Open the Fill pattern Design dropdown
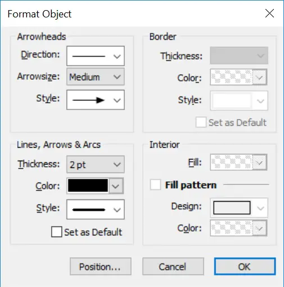The image size is (284, 287). [239, 208]
